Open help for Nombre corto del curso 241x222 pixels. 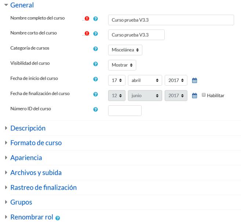click(95, 33)
